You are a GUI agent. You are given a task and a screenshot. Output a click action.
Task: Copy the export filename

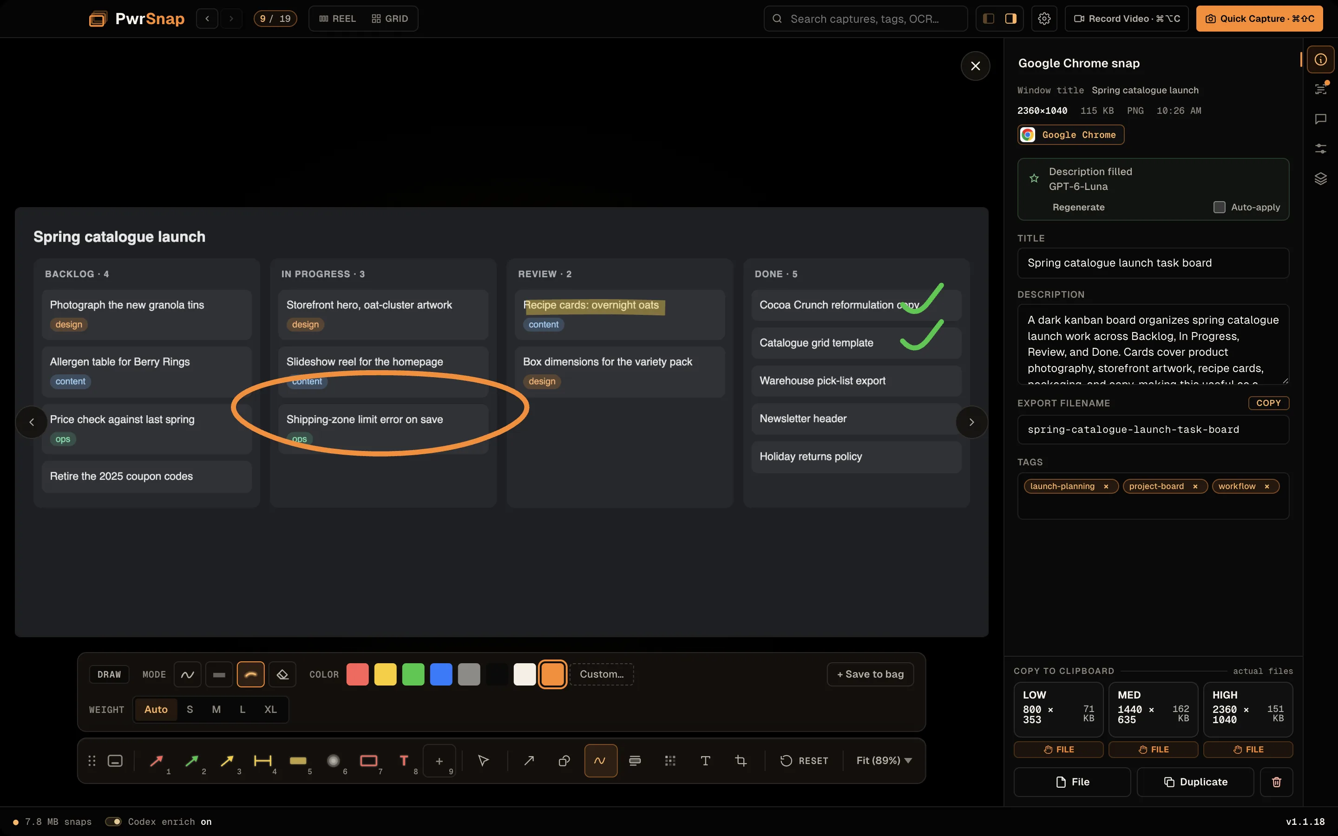click(1268, 403)
